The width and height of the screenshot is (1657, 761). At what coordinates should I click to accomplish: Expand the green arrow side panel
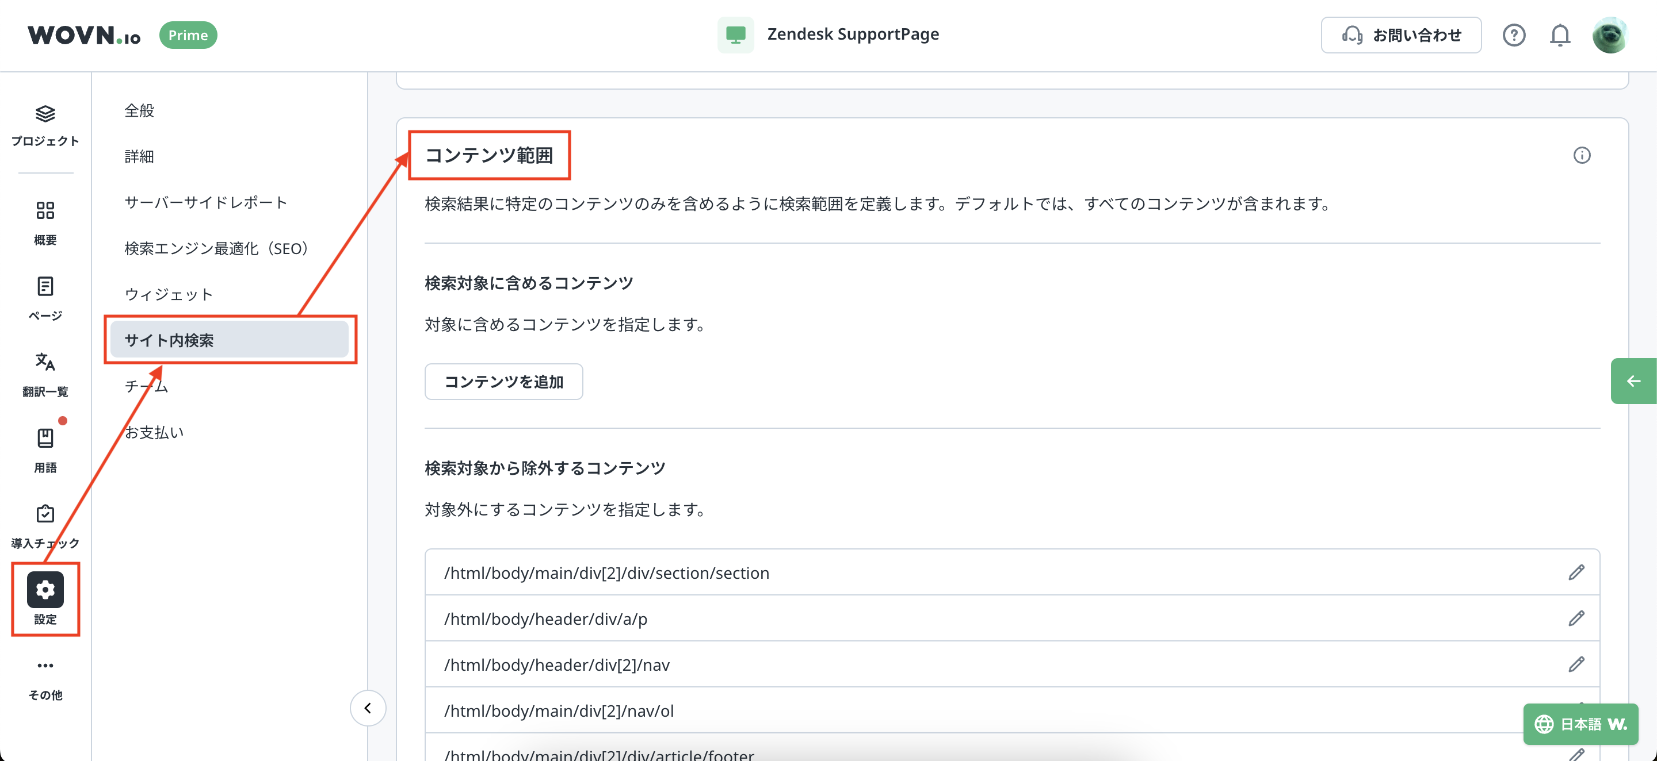pyautogui.click(x=1633, y=381)
